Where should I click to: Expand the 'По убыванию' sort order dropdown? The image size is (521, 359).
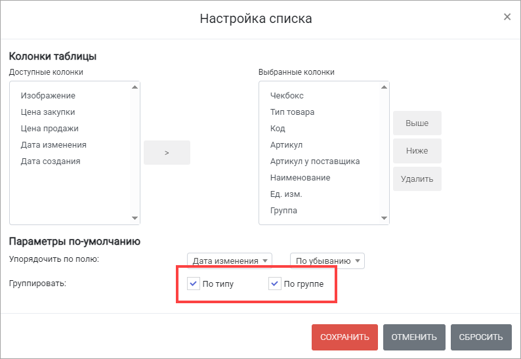pos(327,261)
